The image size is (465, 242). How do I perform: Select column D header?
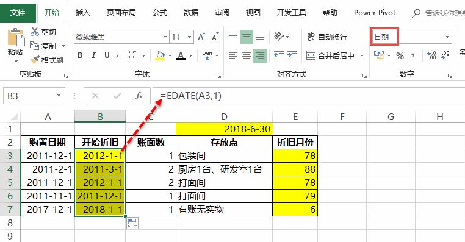pos(224,116)
